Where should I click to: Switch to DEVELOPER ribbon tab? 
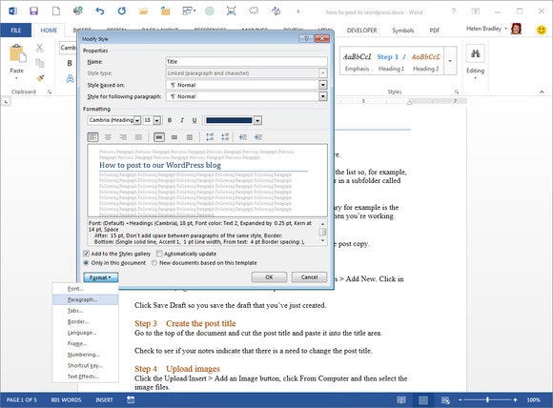click(x=362, y=31)
